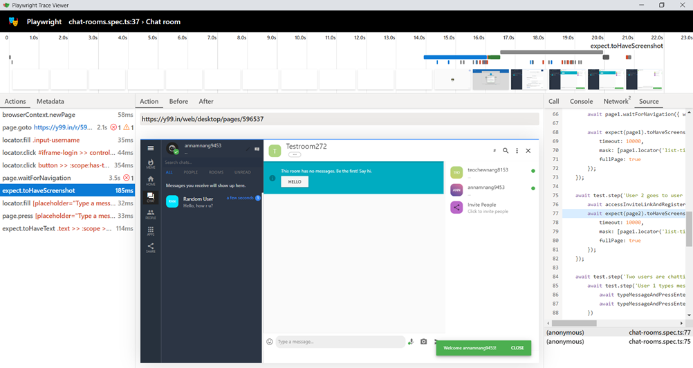The image size is (693, 368).
Task: Click the SHARE icon in sidebar
Action: (x=151, y=248)
